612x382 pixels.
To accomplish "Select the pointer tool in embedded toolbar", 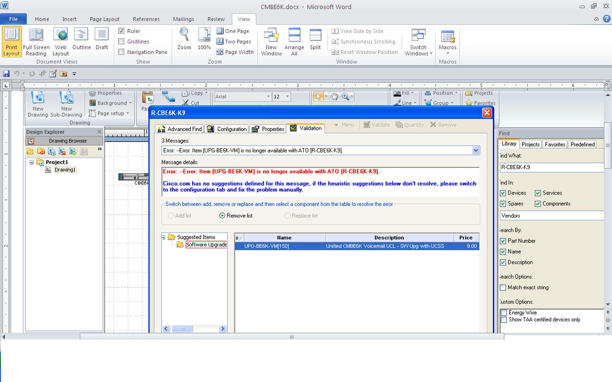I will pyautogui.click(x=318, y=96).
